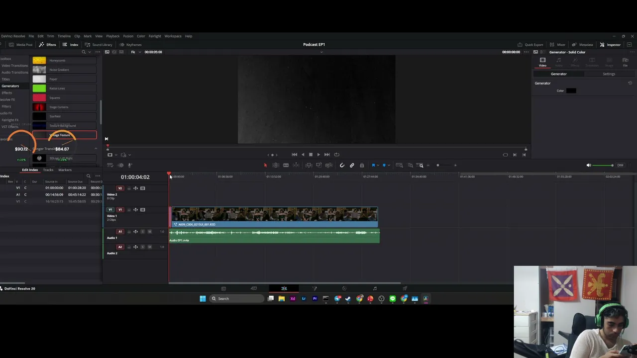Open the Media Pool panel

point(20,45)
